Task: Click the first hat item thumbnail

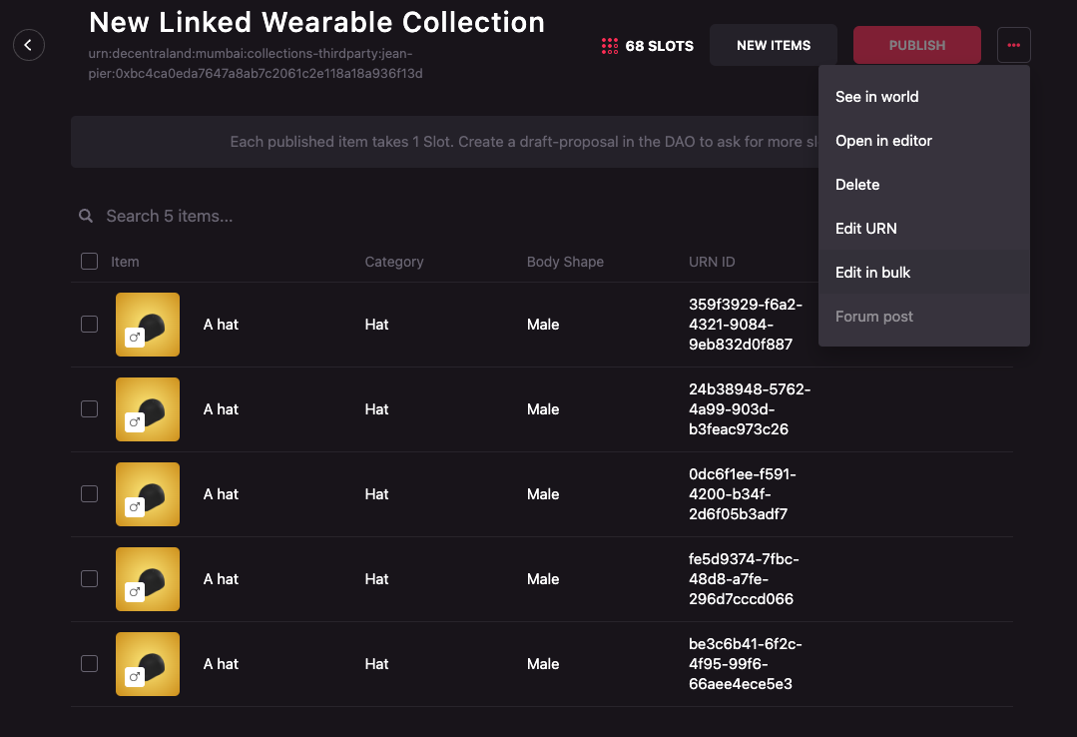Action: tap(148, 325)
